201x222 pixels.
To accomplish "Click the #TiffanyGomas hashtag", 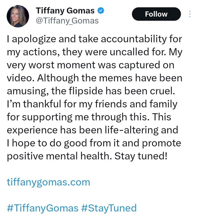I will 42,208.
